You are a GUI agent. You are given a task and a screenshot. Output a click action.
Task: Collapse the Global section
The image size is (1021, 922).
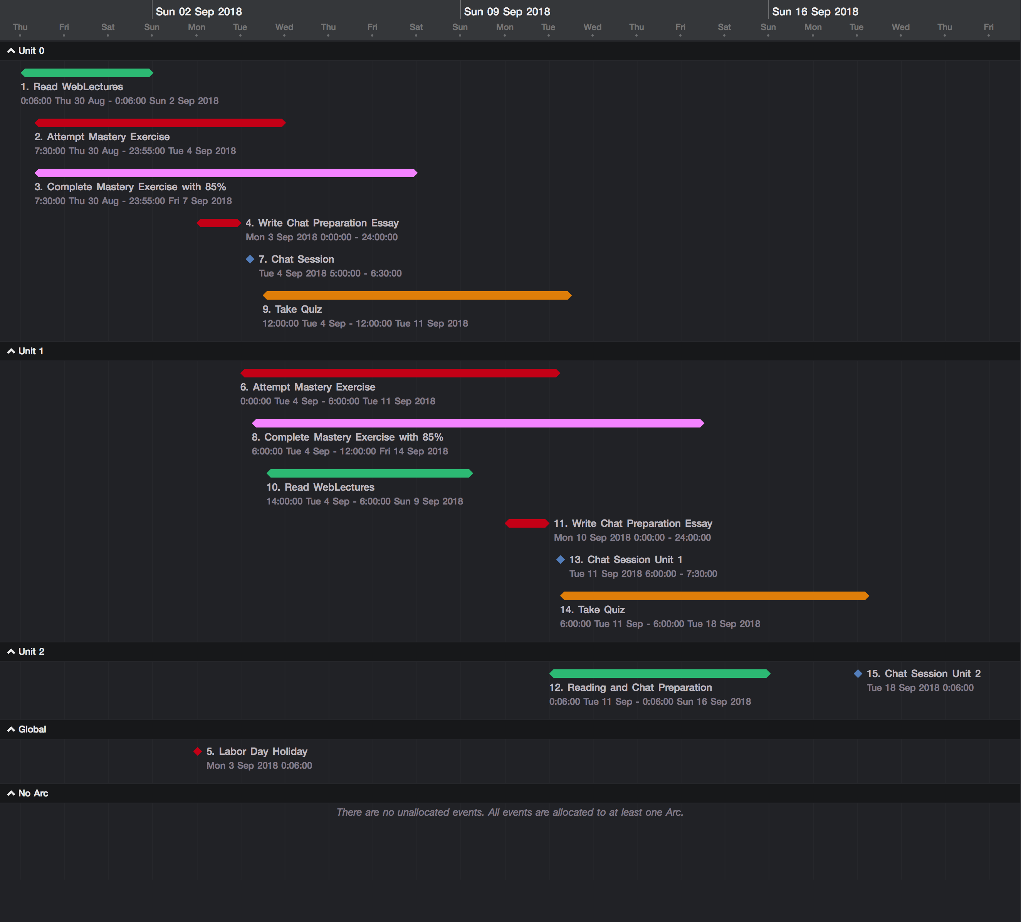pyautogui.click(x=11, y=729)
